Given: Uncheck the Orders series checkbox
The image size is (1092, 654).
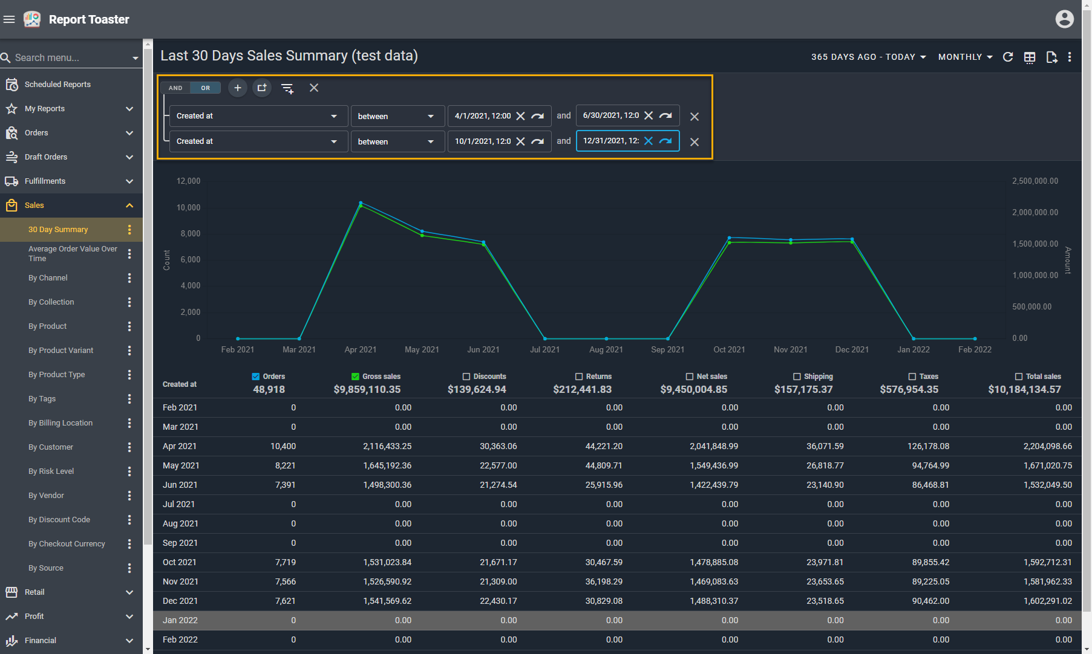Looking at the screenshot, I should coord(256,377).
